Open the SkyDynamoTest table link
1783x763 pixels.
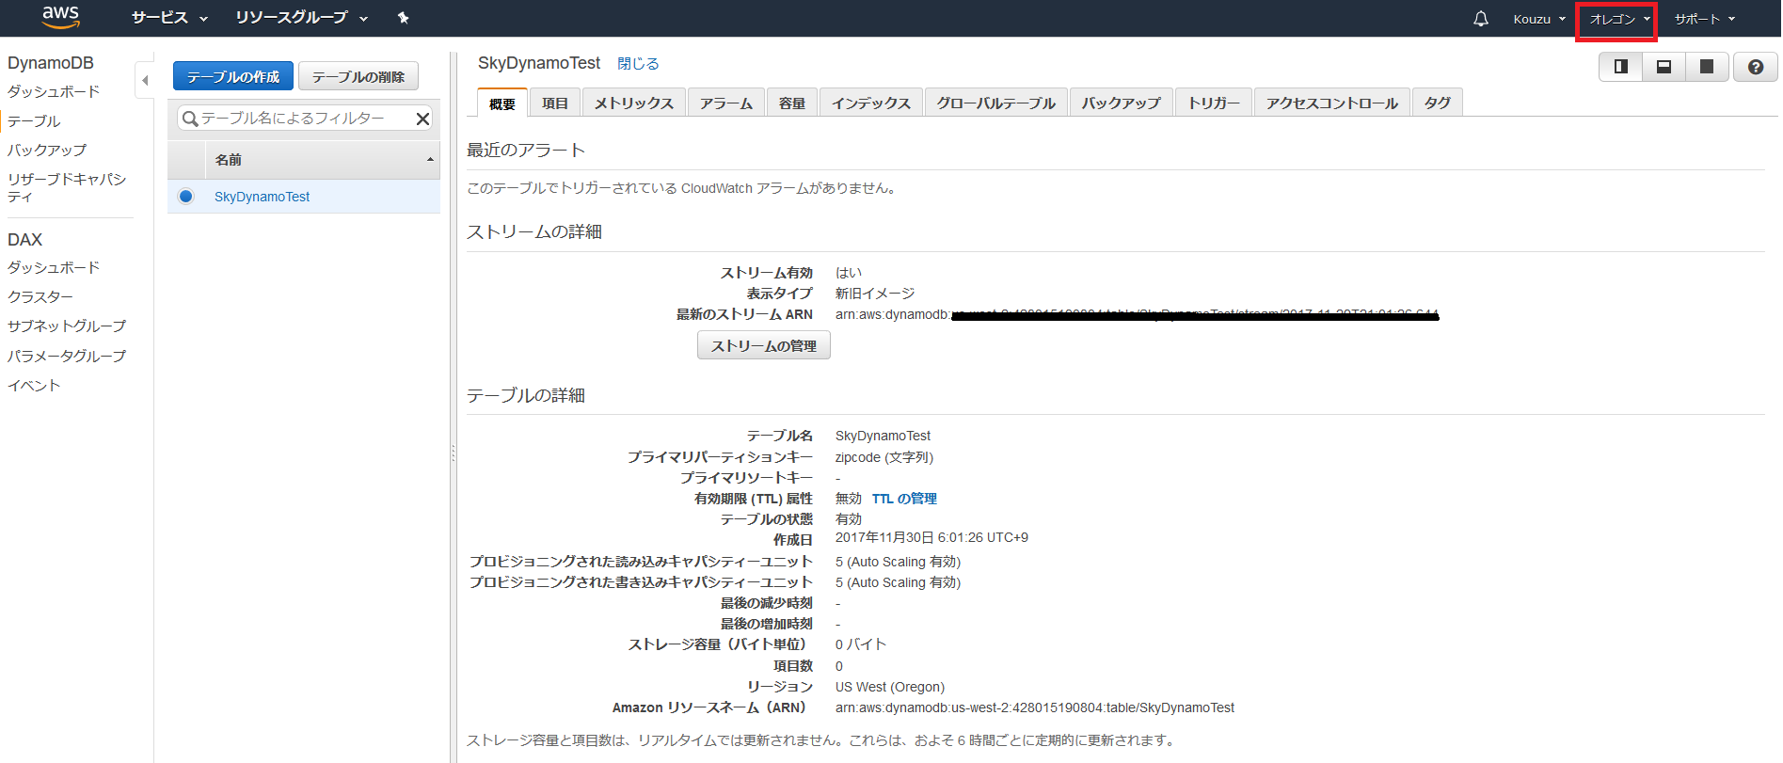click(262, 197)
